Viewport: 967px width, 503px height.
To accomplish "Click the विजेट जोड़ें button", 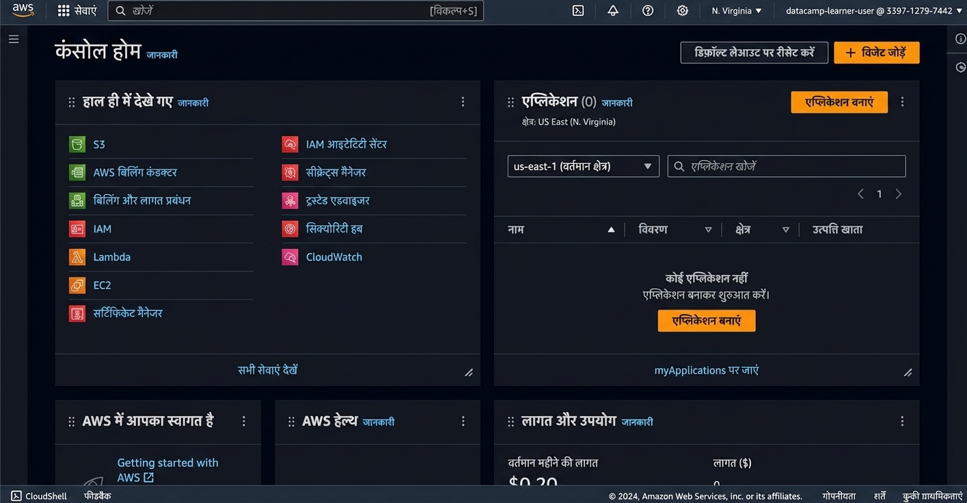I will coord(876,53).
